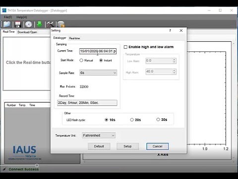Image resolution: width=238 pixels, height=179 pixels.
Task: Click the Record Time field
Action: pos(87,103)
